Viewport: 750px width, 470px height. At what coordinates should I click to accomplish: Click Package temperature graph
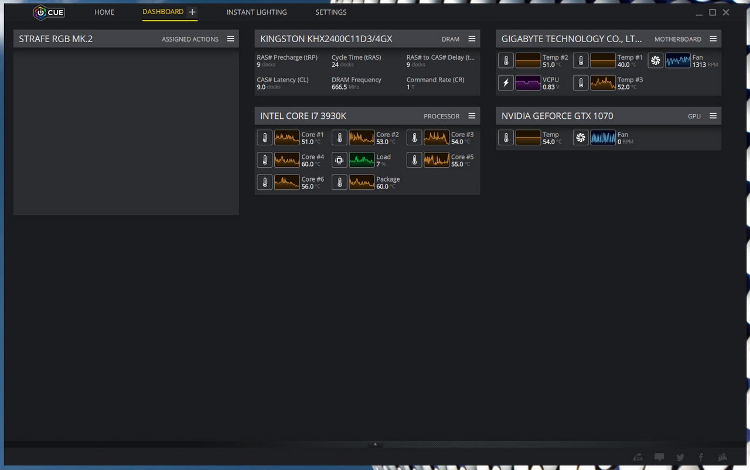coord(362,182)
